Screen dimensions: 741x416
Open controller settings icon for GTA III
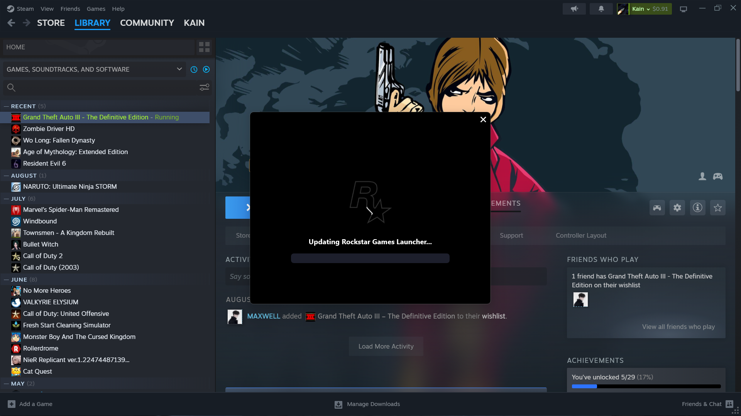click(x=657, y=208)
